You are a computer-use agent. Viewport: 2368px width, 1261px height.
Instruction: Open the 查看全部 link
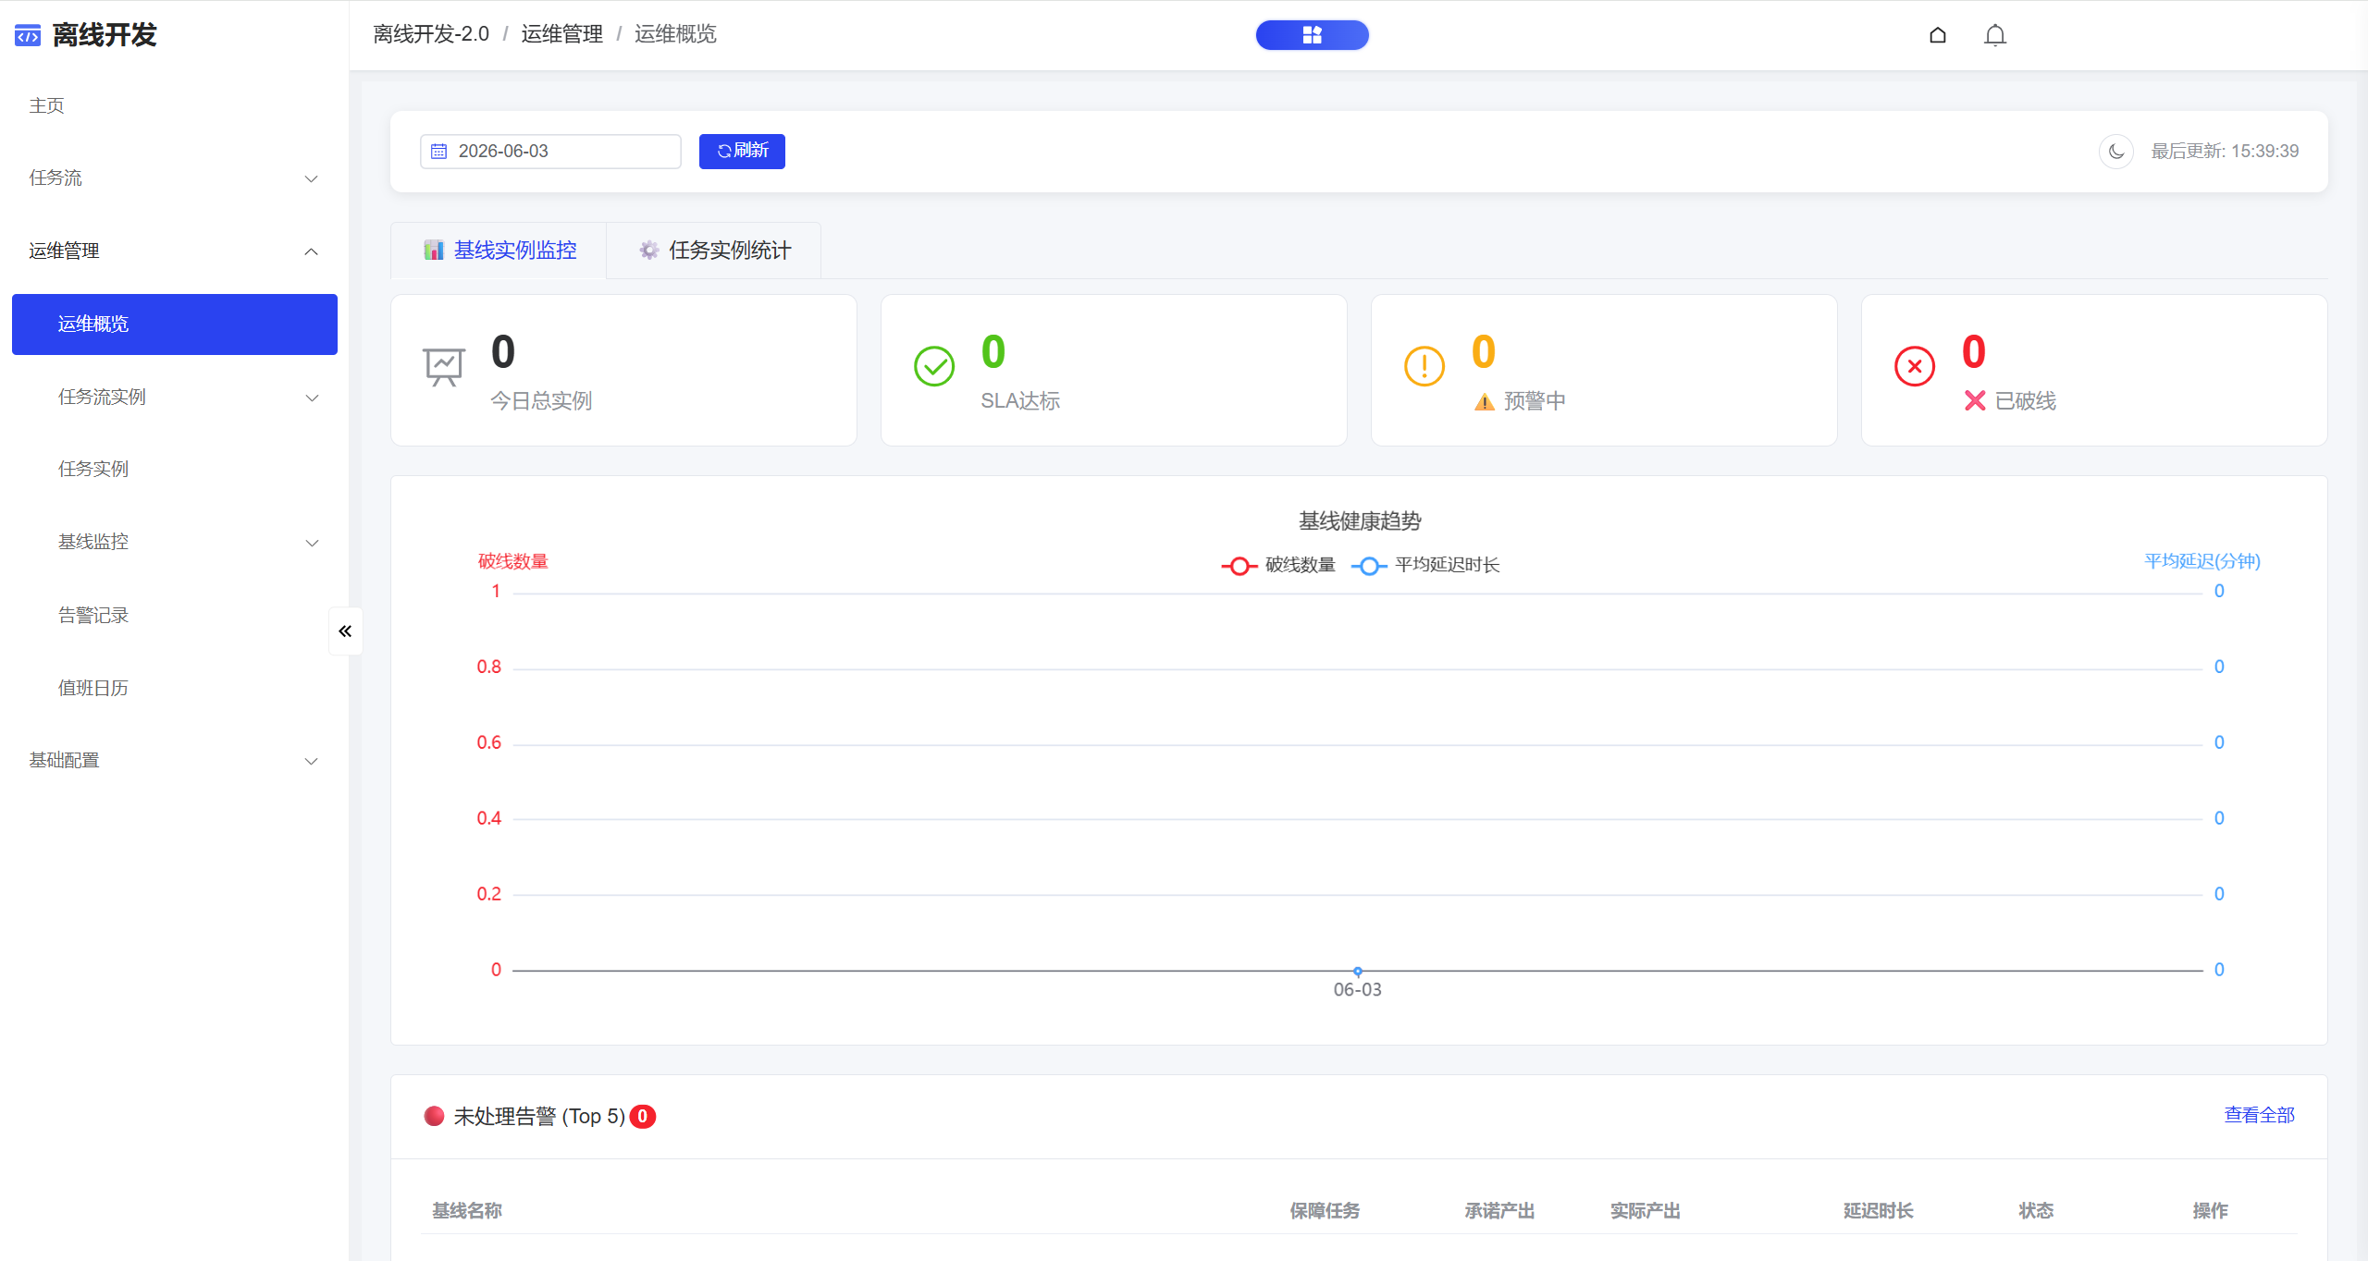(x=2260, y=1116)
